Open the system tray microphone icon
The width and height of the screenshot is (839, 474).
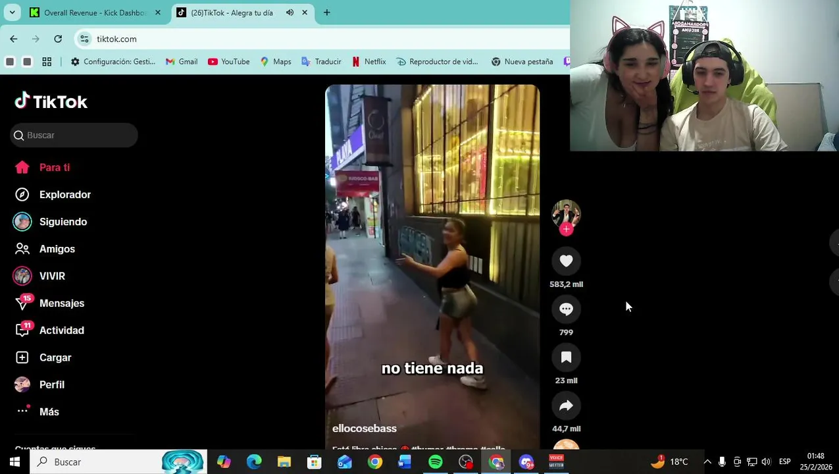pos(722,462)
